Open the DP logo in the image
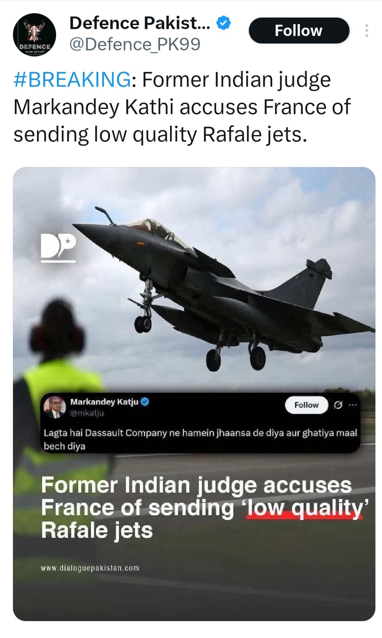The image size is (382, 638). pos(58,248)
